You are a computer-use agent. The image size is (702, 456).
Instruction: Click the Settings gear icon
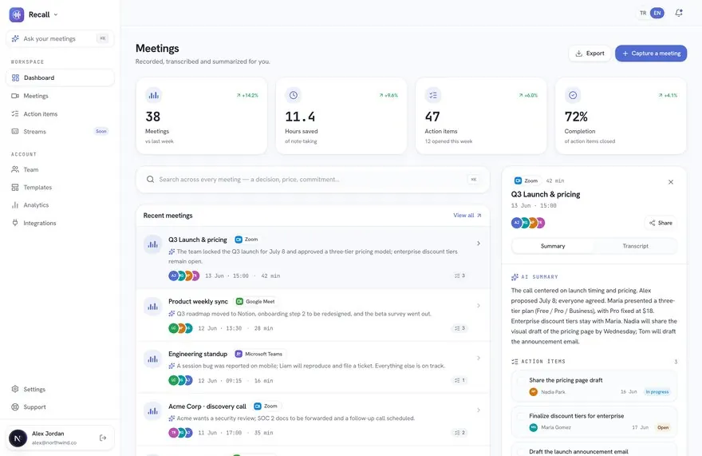click(x=15, y=389)
